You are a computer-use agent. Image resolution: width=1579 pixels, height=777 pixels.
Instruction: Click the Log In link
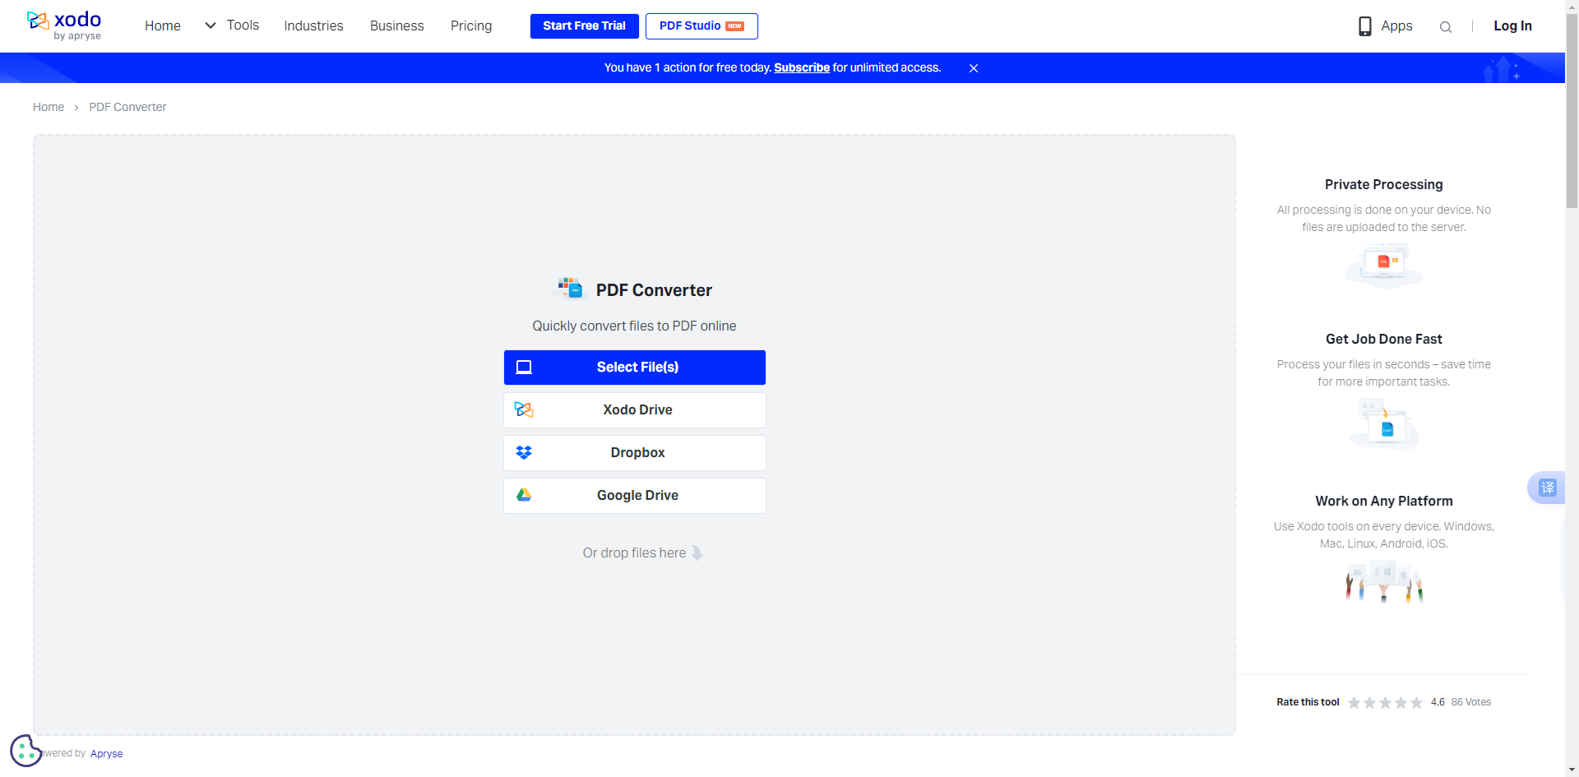click(x=1512, y=26)
